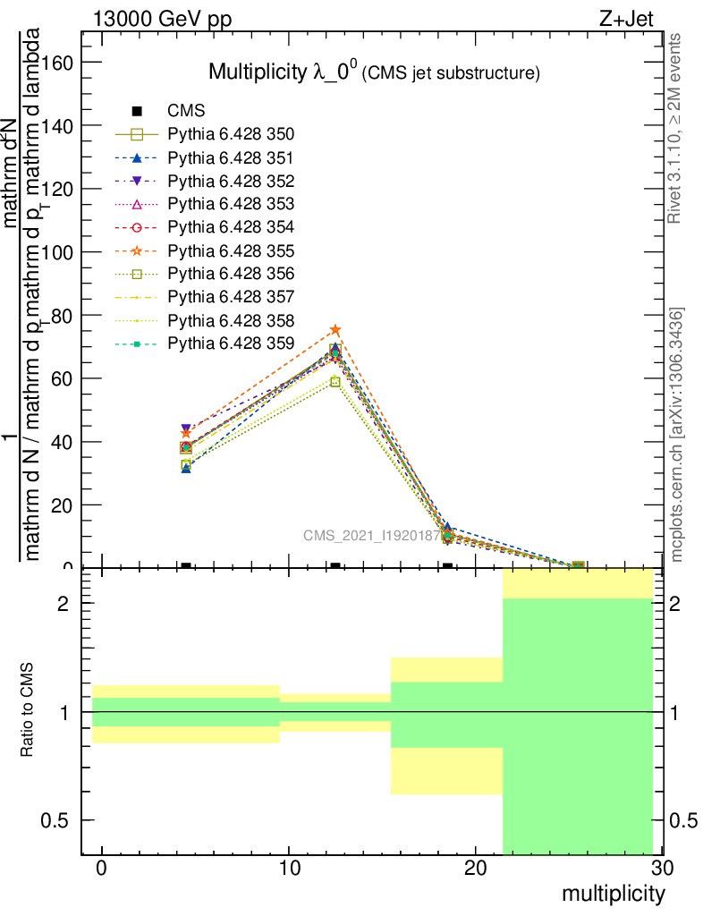The image size is (703, 916).
Task: Click the 'mcplots.cern.ch [arXiv:1306.3436]' text
Action: pyautogui.click(x=675, y=435)
